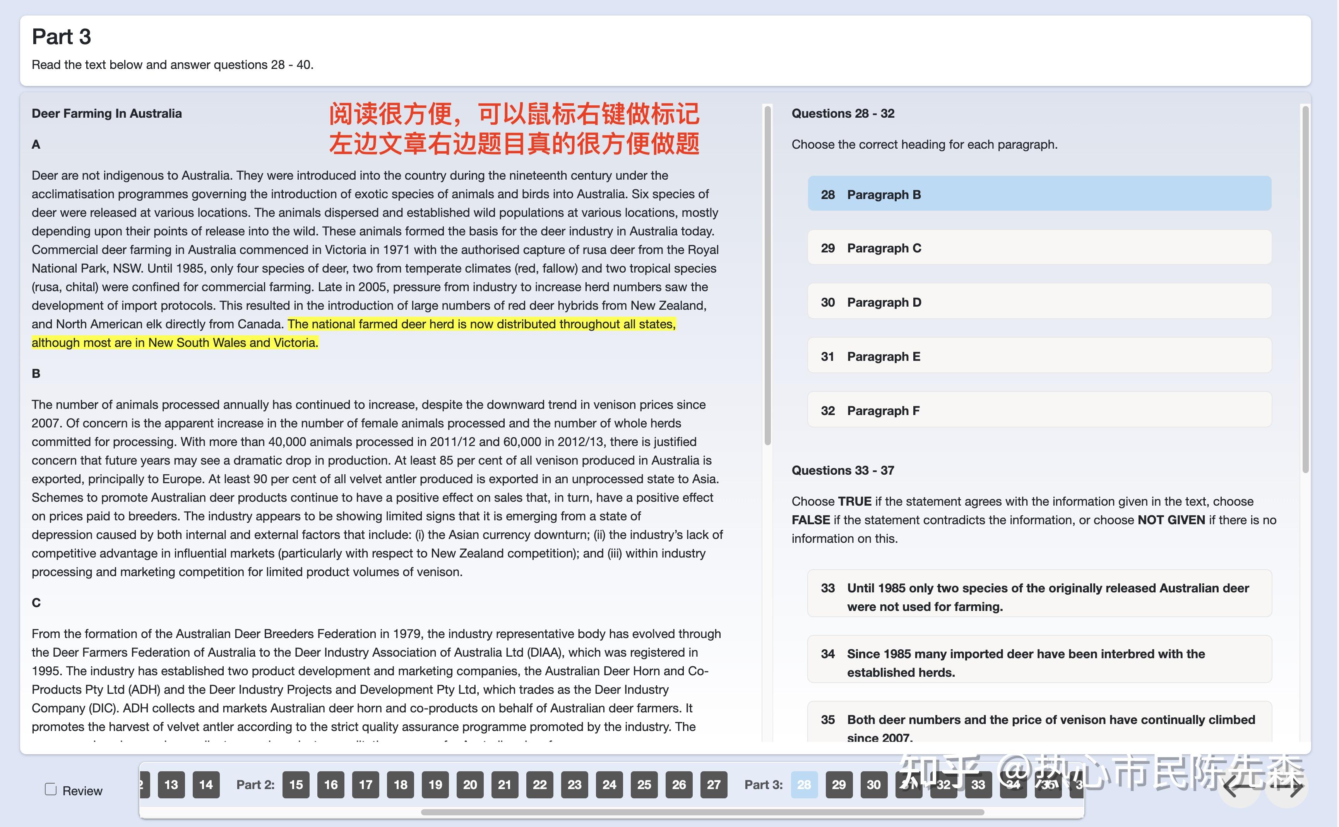Screen dimensions: 1339x827
Task: Jump to question 14 in navigation bar
Action: pyautogui.click(x=206, y=785)
